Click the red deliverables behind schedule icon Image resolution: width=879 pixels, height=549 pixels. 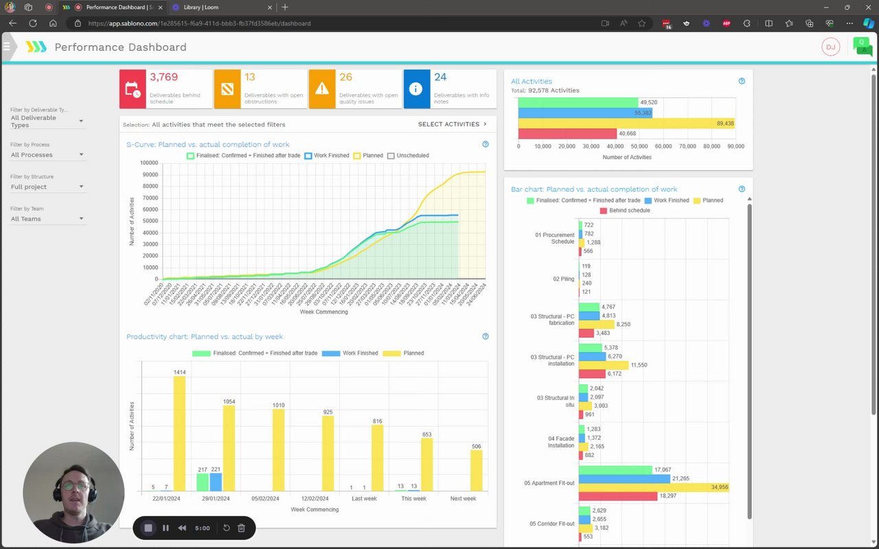point(133,89)
